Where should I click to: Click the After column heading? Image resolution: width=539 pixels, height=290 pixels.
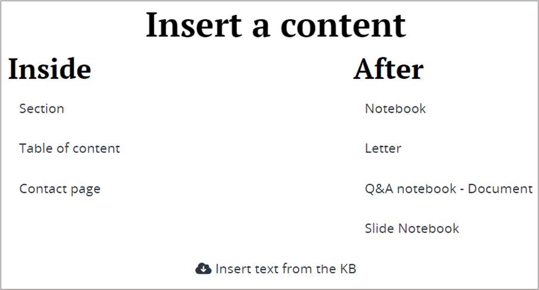pos(388,69)
